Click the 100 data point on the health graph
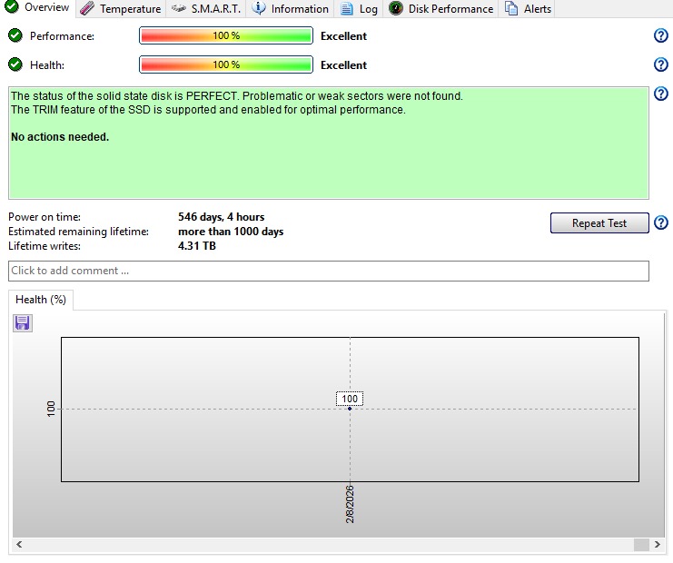673x563 pixels. pos(350,409)
